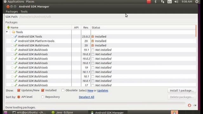Click the Name column header
203x114 pixels.
[39, 28]
